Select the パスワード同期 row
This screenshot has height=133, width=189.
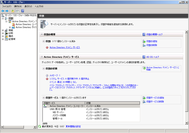coord(91,115)
